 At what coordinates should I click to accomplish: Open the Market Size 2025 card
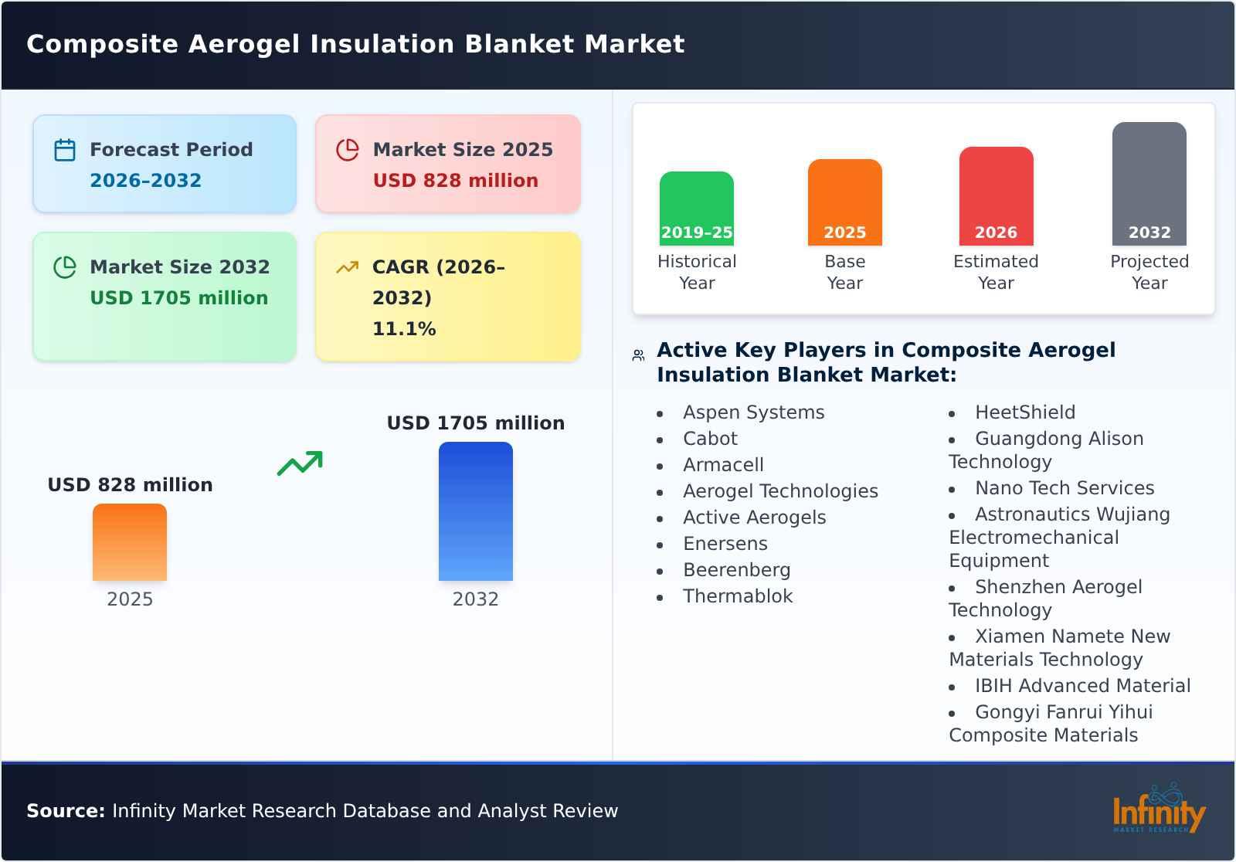(447, 162)
